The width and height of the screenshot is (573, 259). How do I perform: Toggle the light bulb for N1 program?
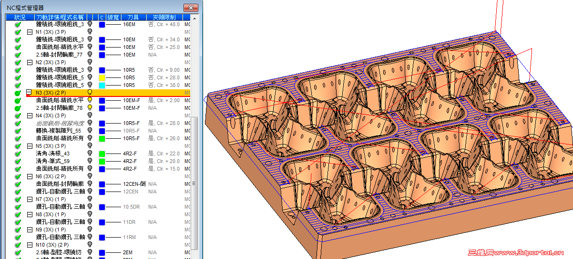tap(90, 32)
